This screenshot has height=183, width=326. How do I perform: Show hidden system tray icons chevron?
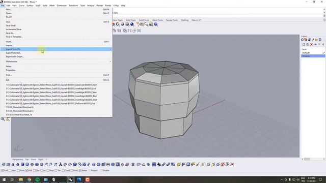point(282,179)
